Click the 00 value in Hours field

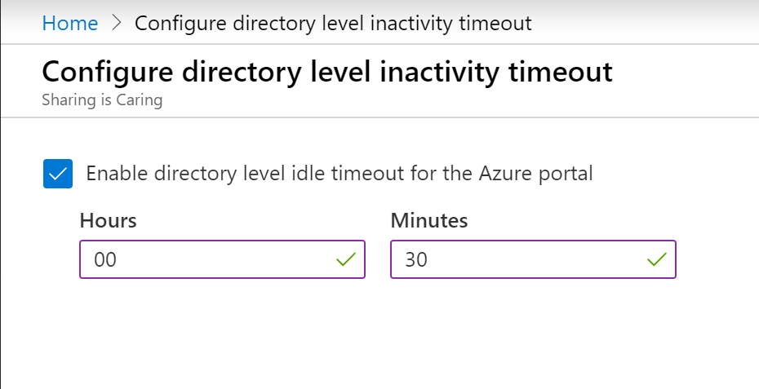coord(105,260)
